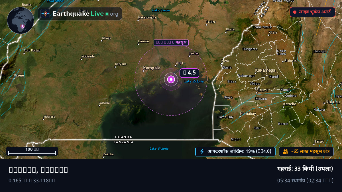Click the TANZANIA border label

[x=124, y=142]
